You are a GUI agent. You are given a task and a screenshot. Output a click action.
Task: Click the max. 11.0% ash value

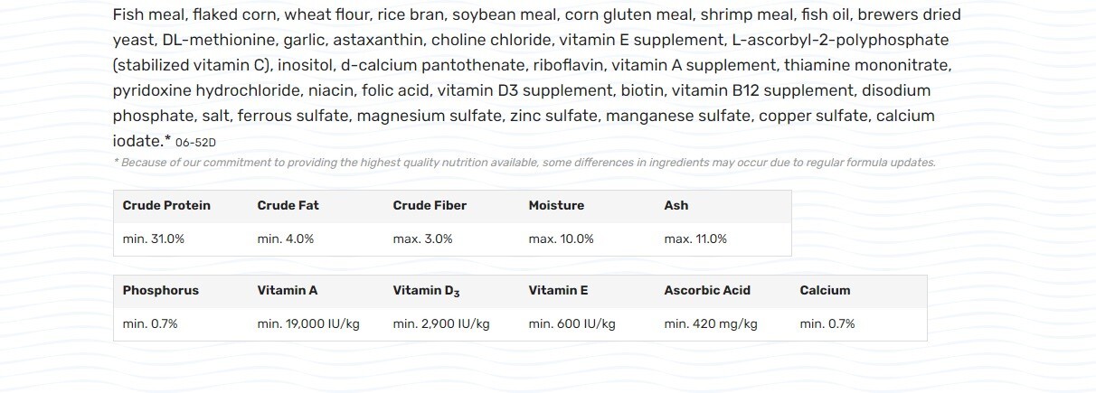coord(694,239)
